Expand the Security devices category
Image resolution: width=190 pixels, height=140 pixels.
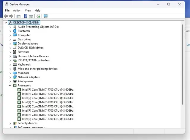[x=10, y=123]
